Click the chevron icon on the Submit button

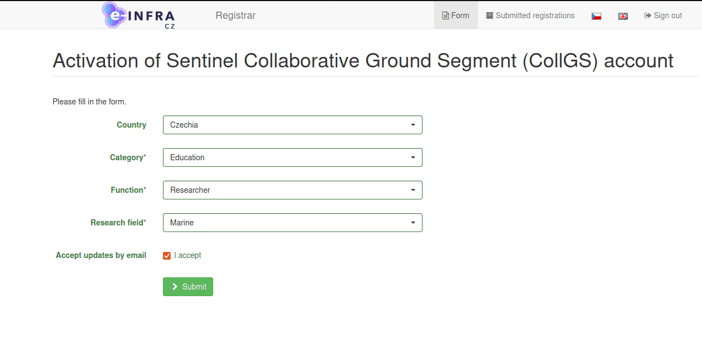coord(175,287)
